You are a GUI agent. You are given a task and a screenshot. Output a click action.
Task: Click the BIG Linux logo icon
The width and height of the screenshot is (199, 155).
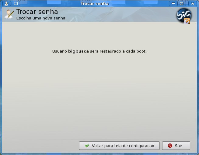pos(184,16)
